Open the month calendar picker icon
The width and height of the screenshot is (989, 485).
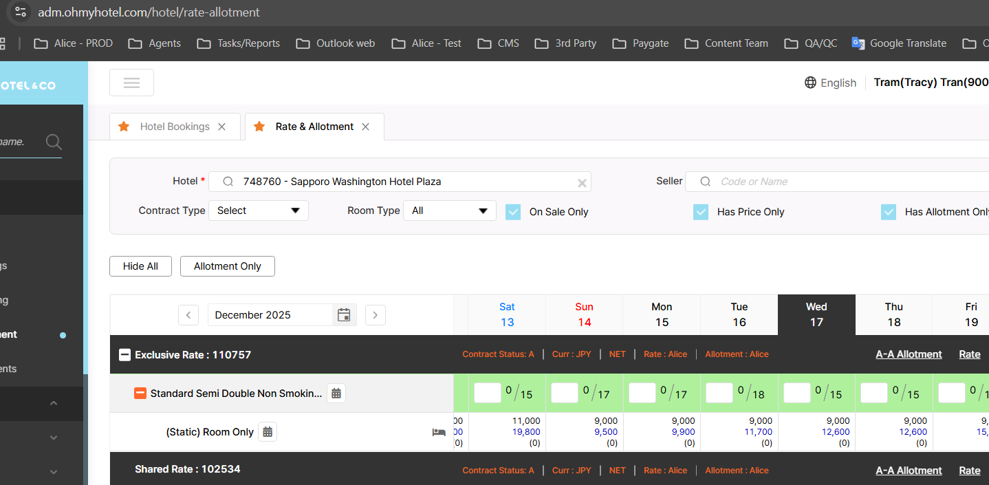(x=344, y=315)
